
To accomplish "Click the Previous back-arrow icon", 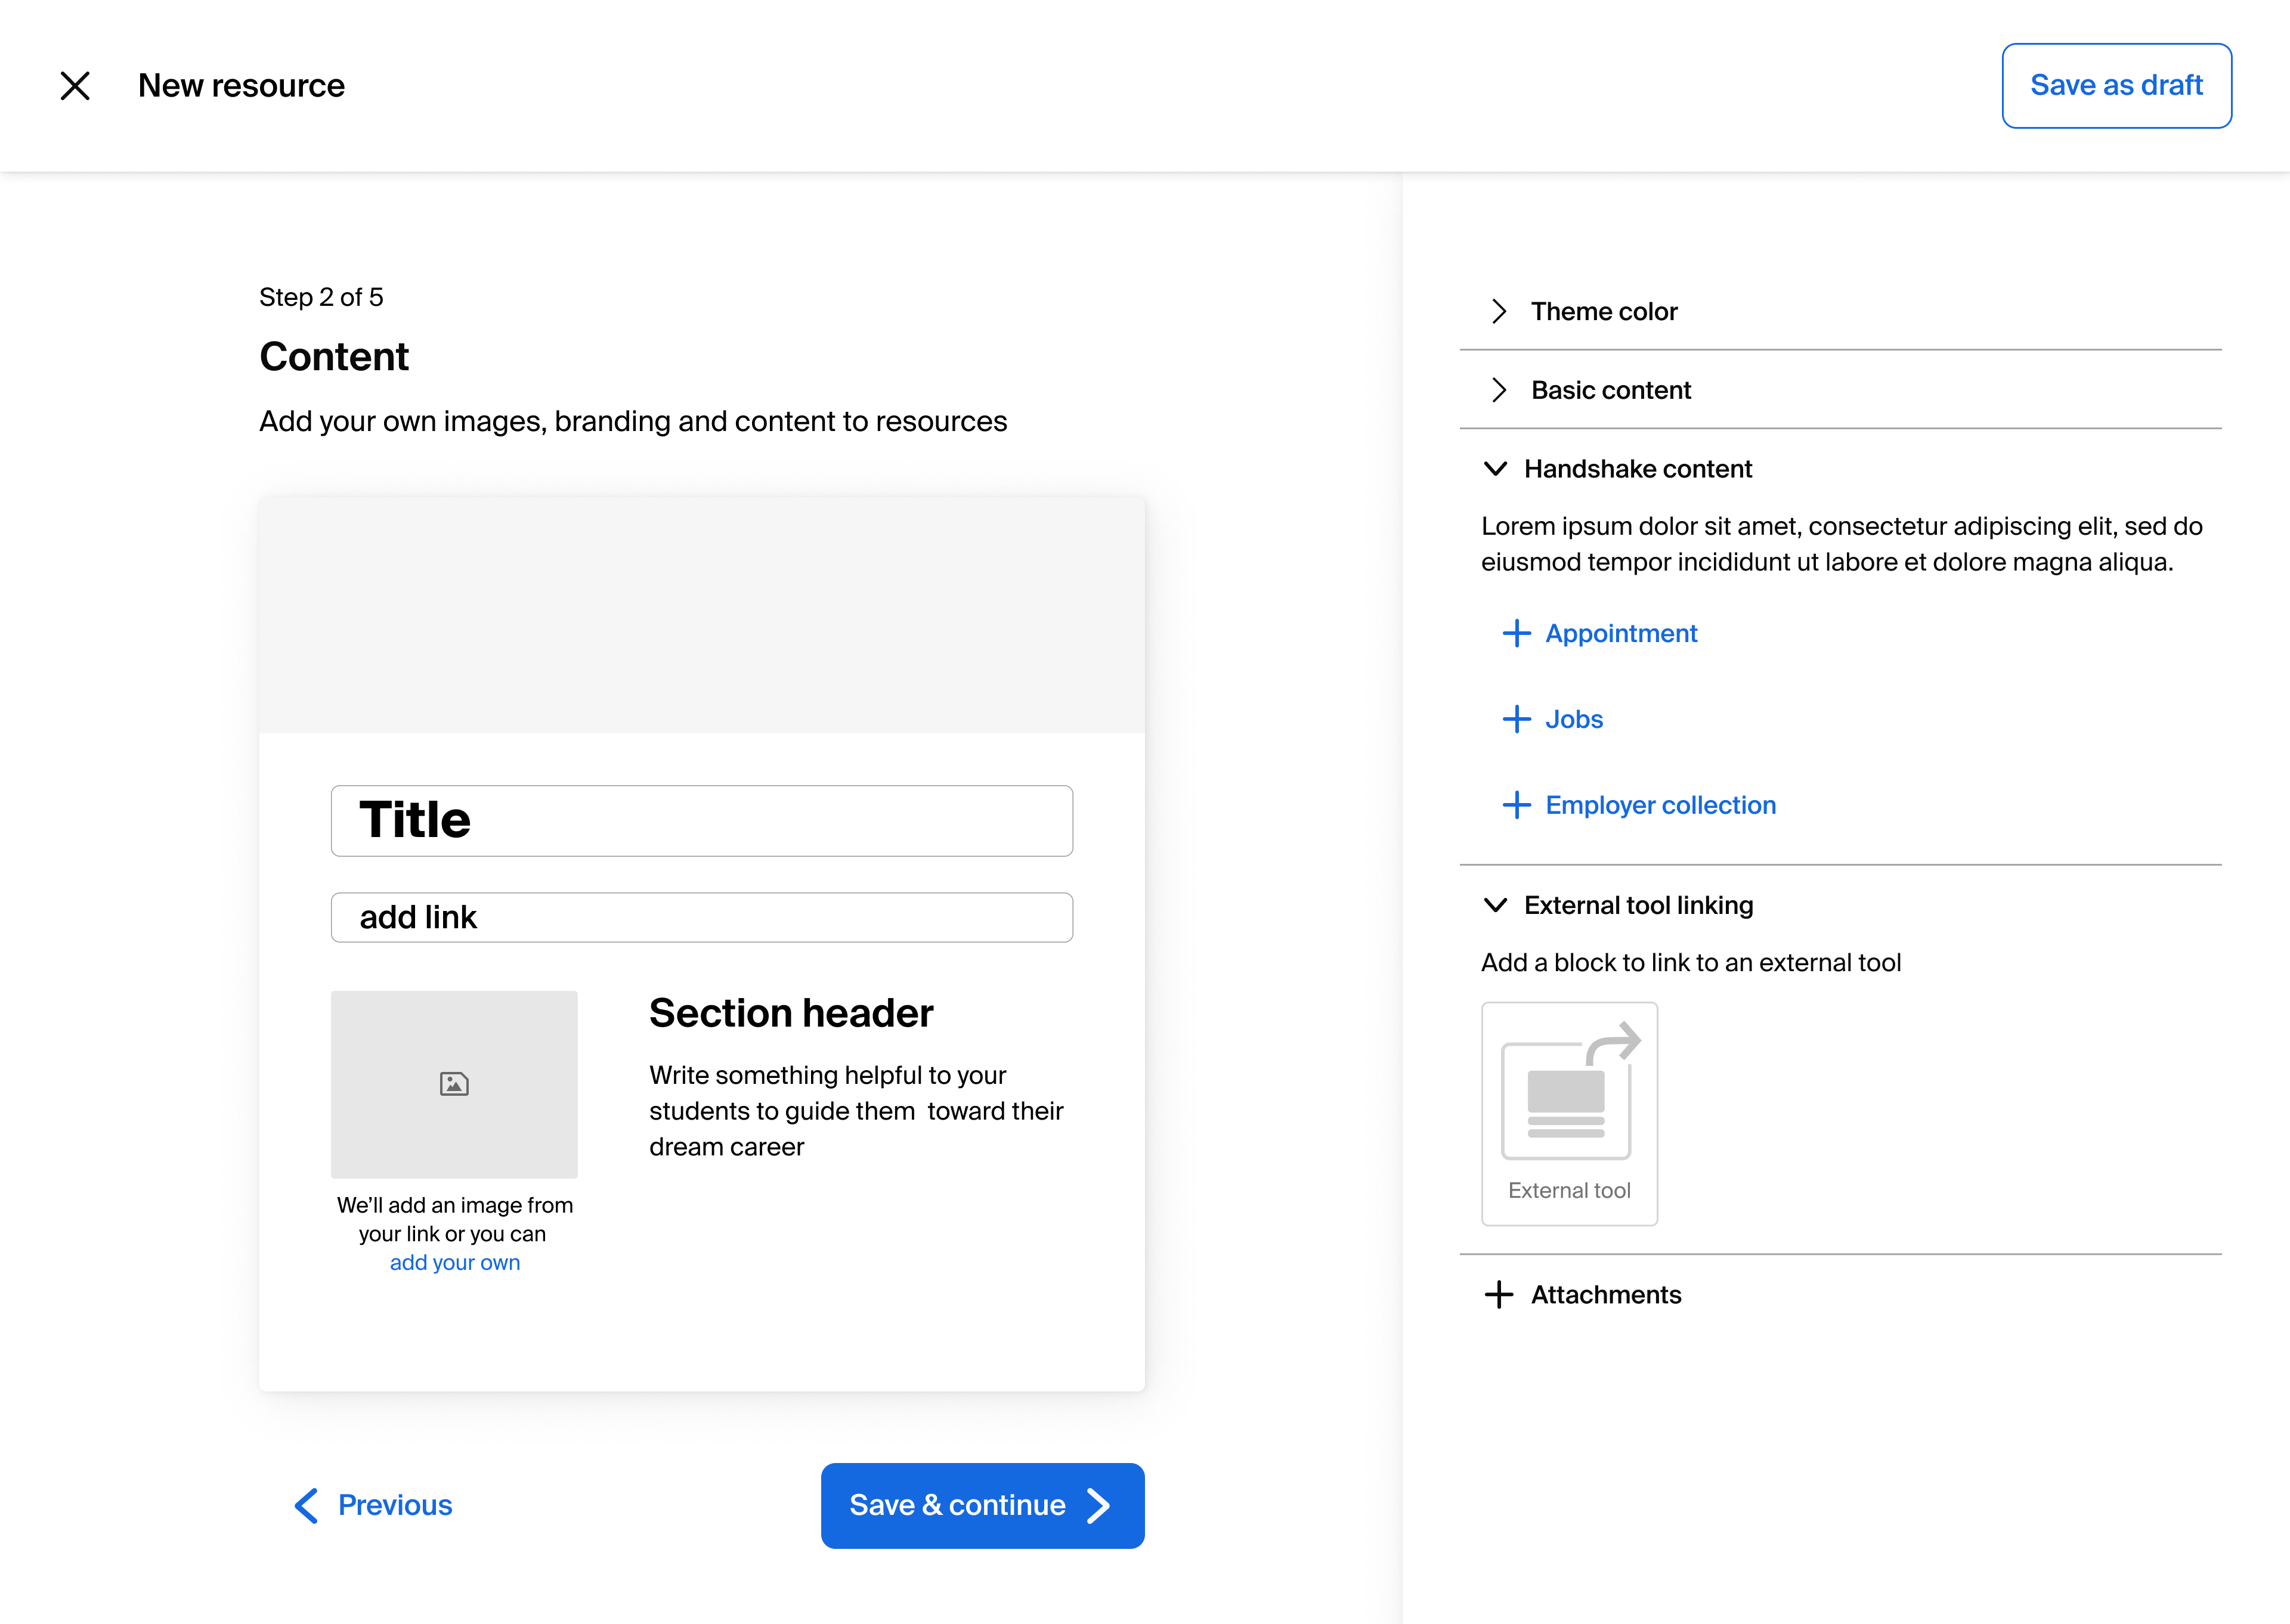I will click(305, 1506).
